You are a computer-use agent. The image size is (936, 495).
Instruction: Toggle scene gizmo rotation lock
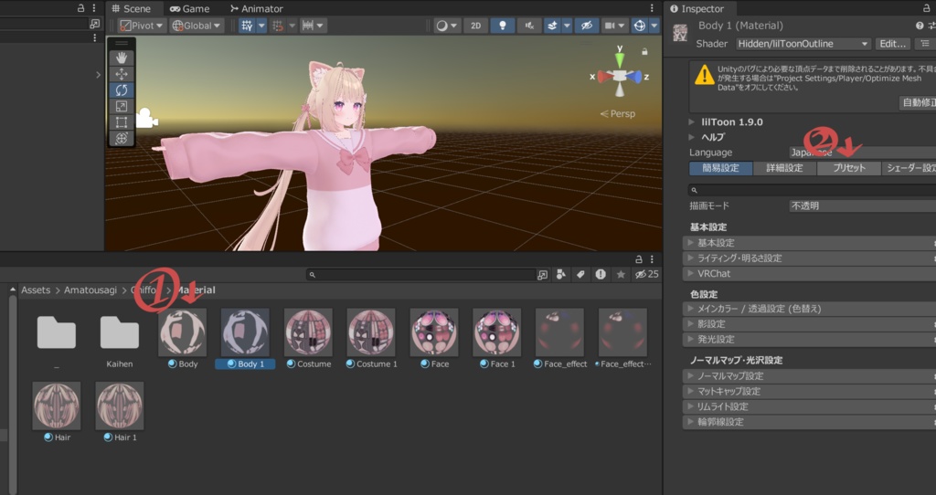click(644, 52)
